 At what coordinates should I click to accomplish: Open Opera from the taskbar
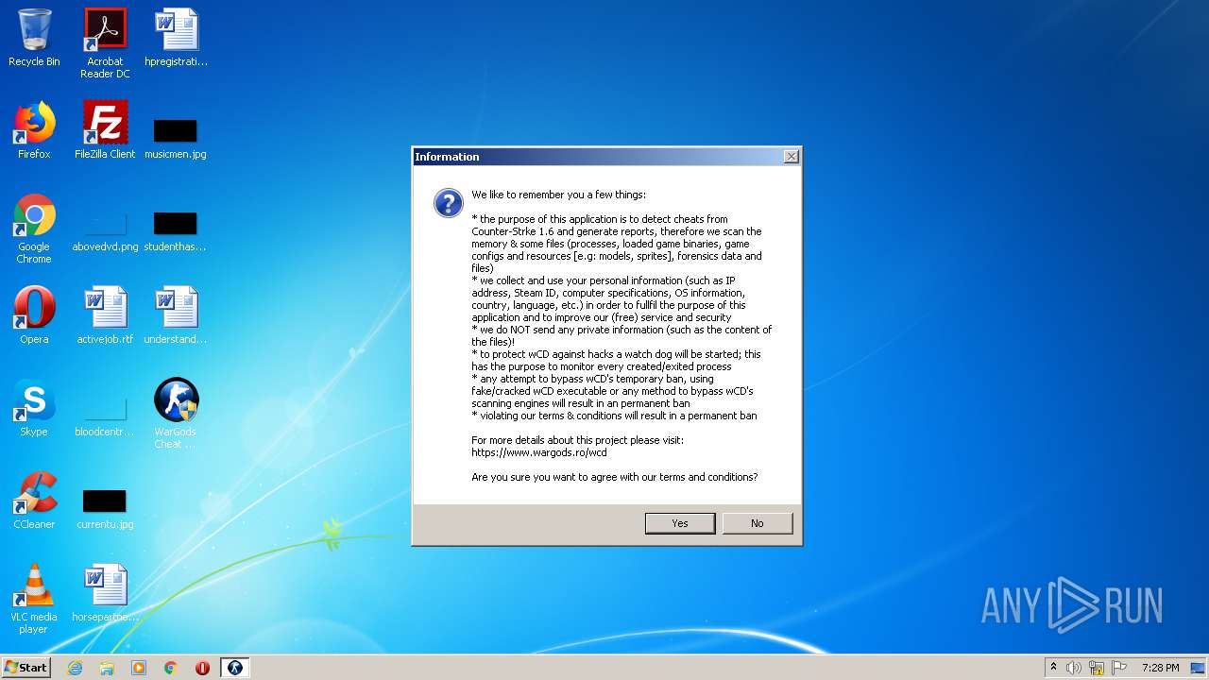tap(202, 668)
